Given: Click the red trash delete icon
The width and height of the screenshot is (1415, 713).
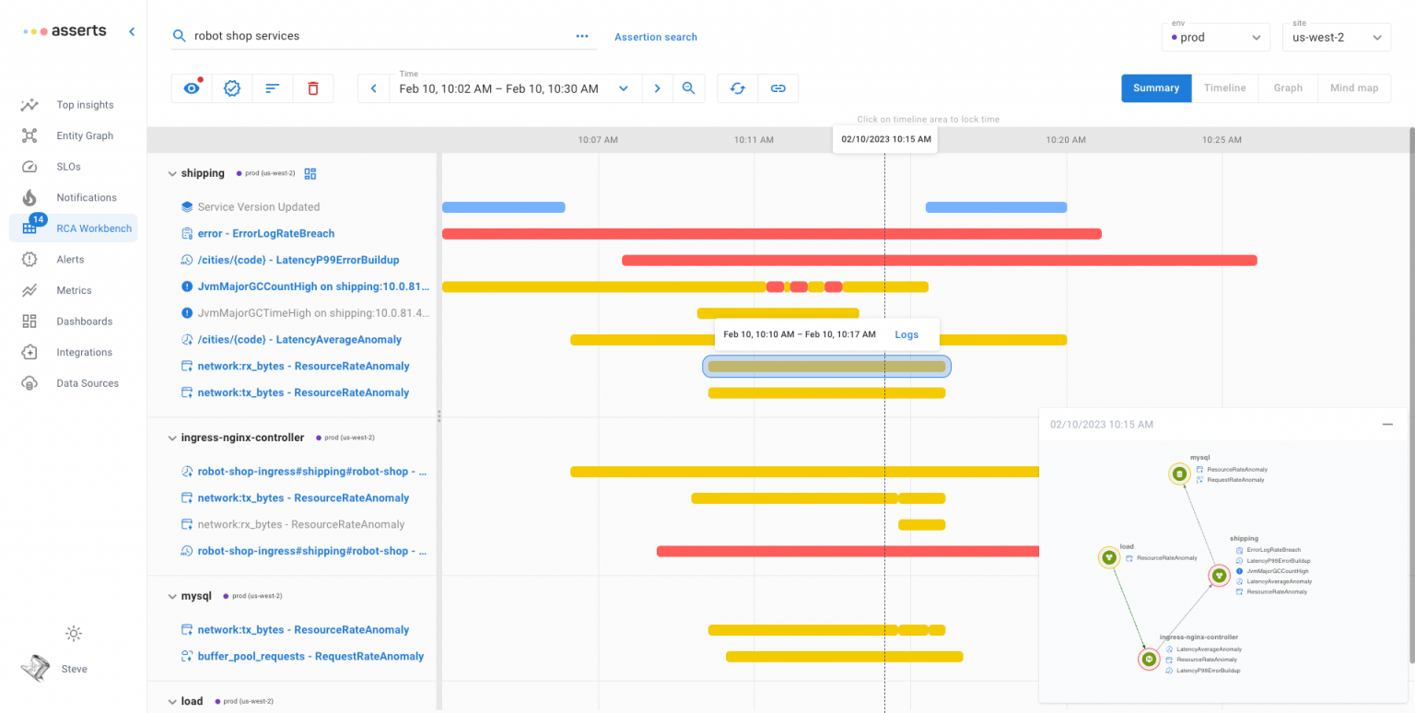Looking at the screenshot, I should [x=313, y=88].
